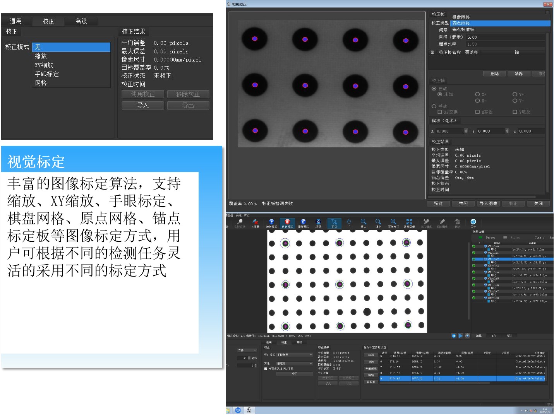Click the red stop mode toolbar icon
Screen dimensions: 554x417
point(287,223)
